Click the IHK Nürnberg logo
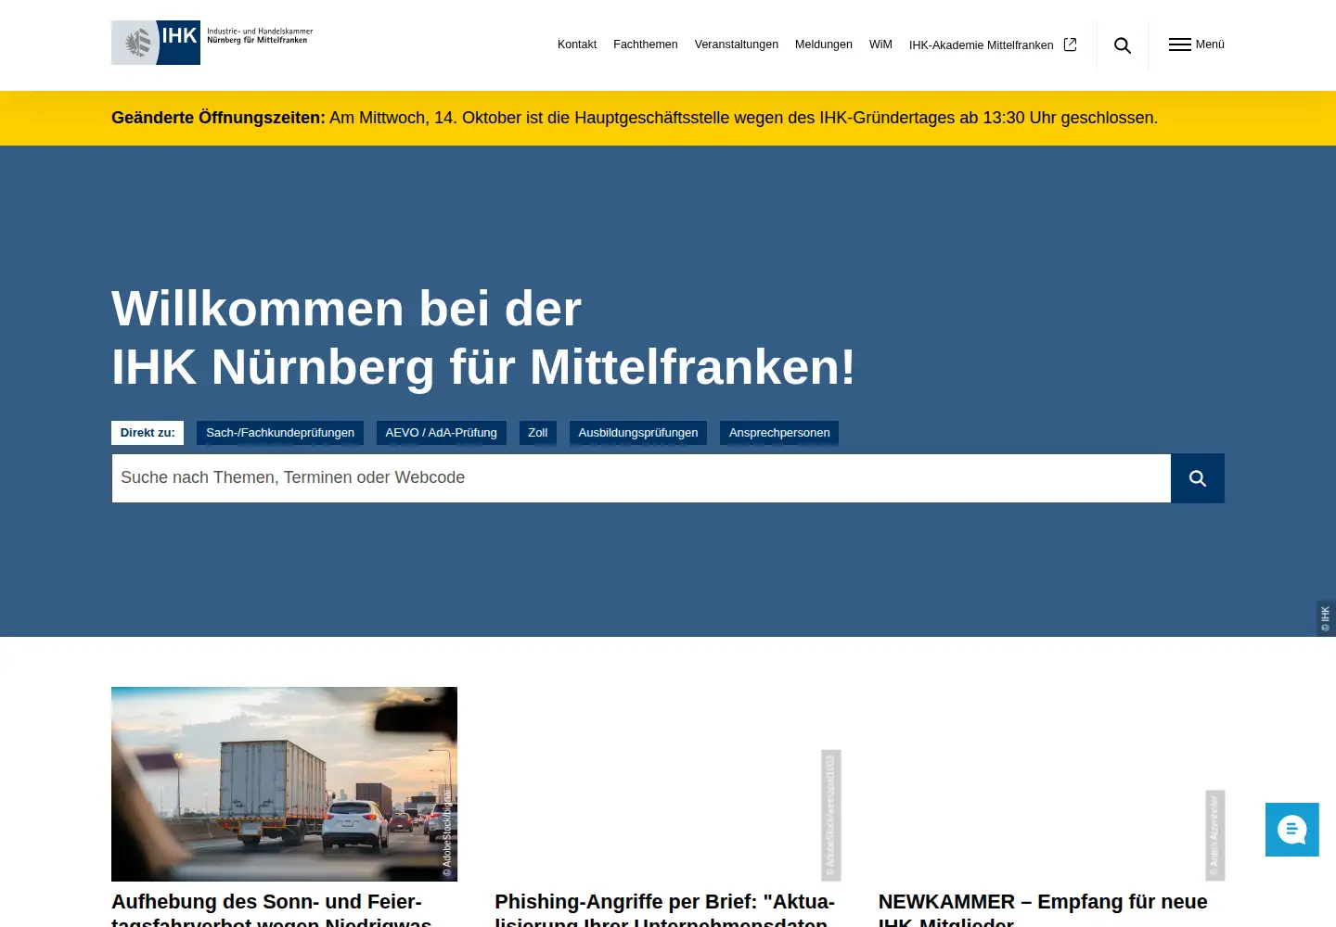 coord(212,43)
